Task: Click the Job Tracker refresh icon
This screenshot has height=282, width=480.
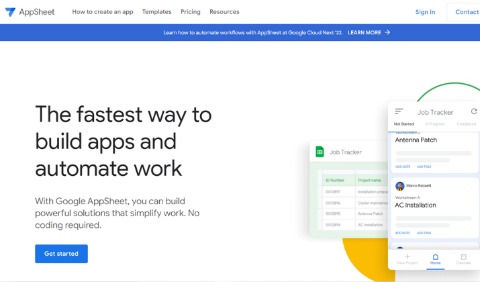Action: pos(474,111)
